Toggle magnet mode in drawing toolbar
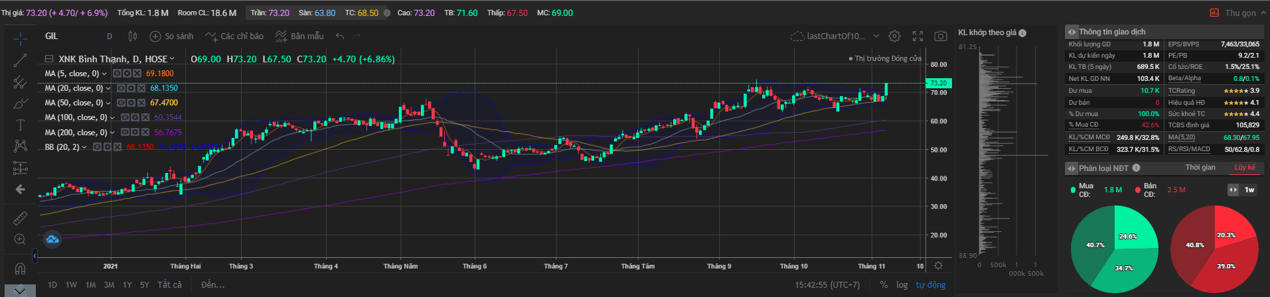 pyautogui.click(x=21, y=268)
